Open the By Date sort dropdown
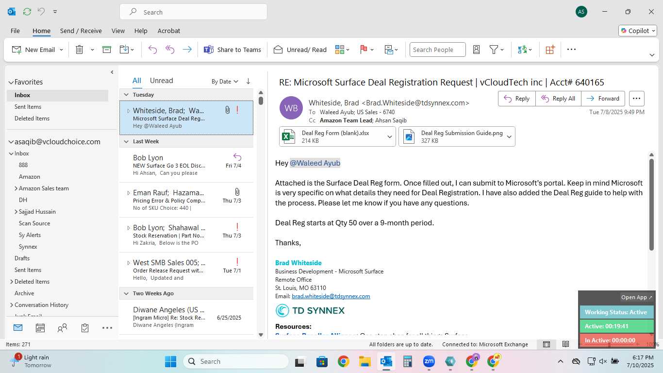The height and width of the screenshot is (373, 663). click(225, 82)
